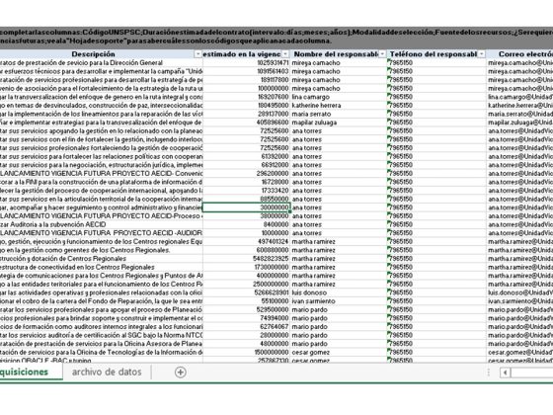Select cell with value 1025931471
Screen dimensions: 553x415
point(246,63)
